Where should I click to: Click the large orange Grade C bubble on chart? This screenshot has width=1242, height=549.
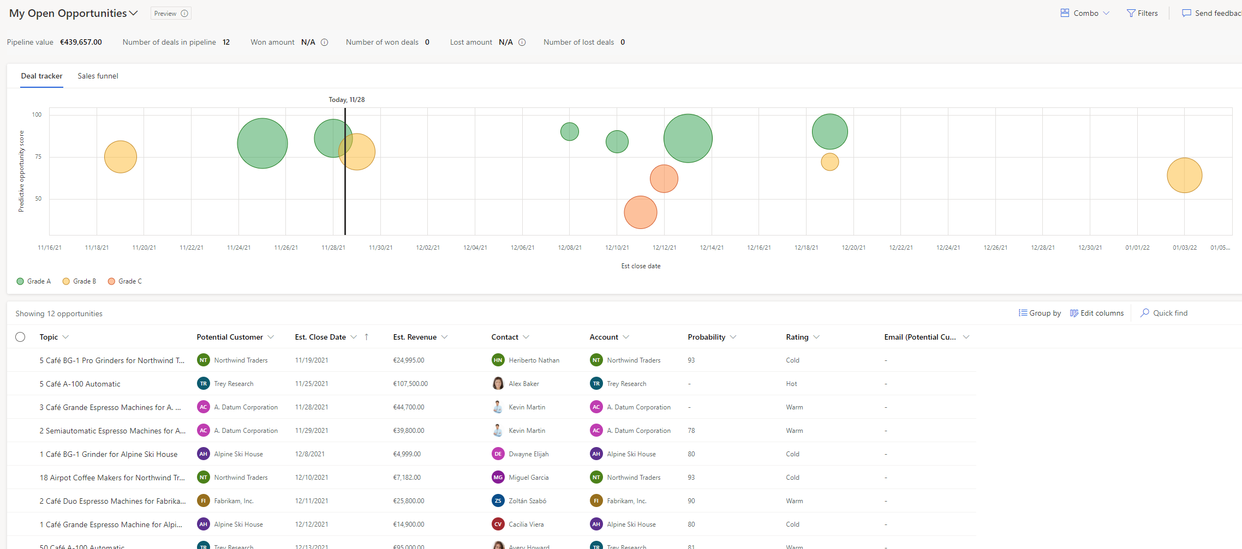(x=640, y=212)
